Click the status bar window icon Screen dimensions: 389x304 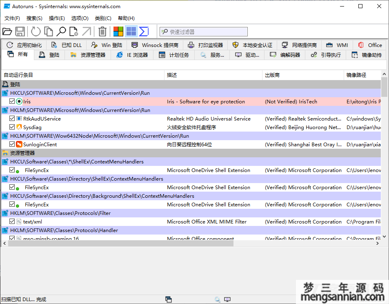(169, 300)
